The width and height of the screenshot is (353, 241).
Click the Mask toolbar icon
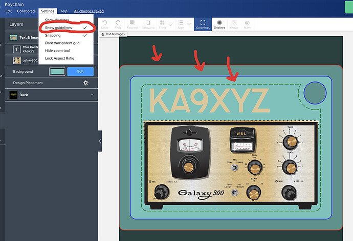coord(247,24)
